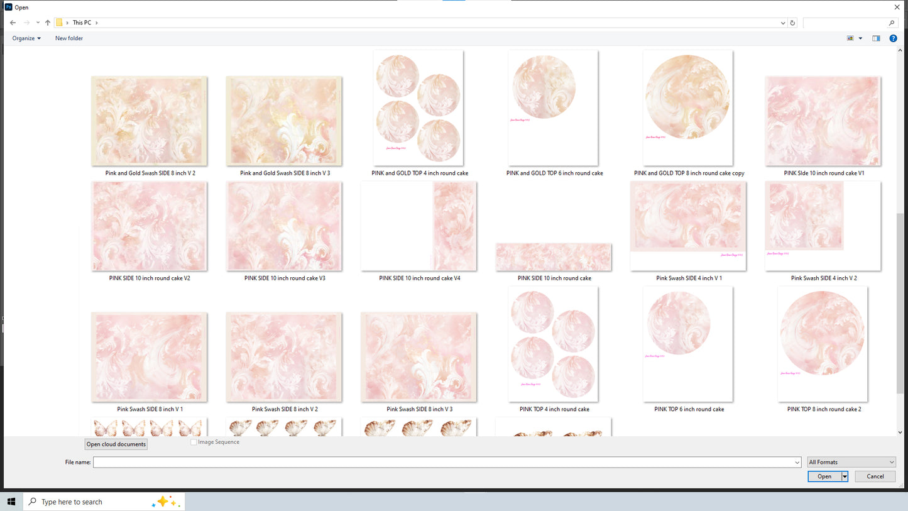Select PINK TOP 6 inch round cake thumbnail
Screen dimensions: 908x511
[x=688, y=344]
